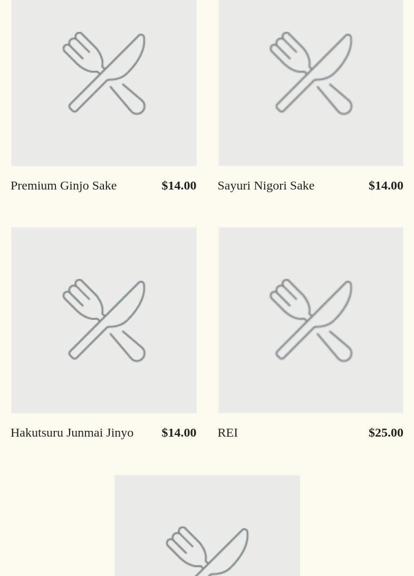Click the fork-and-knife icon above REI
Screen dimensions: 414x576
(x=311, y=320)
